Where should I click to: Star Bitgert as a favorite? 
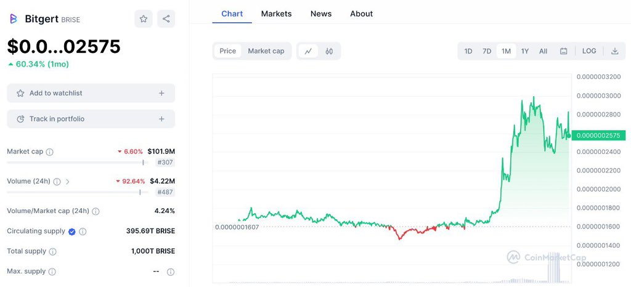click(x=143, y=18)
